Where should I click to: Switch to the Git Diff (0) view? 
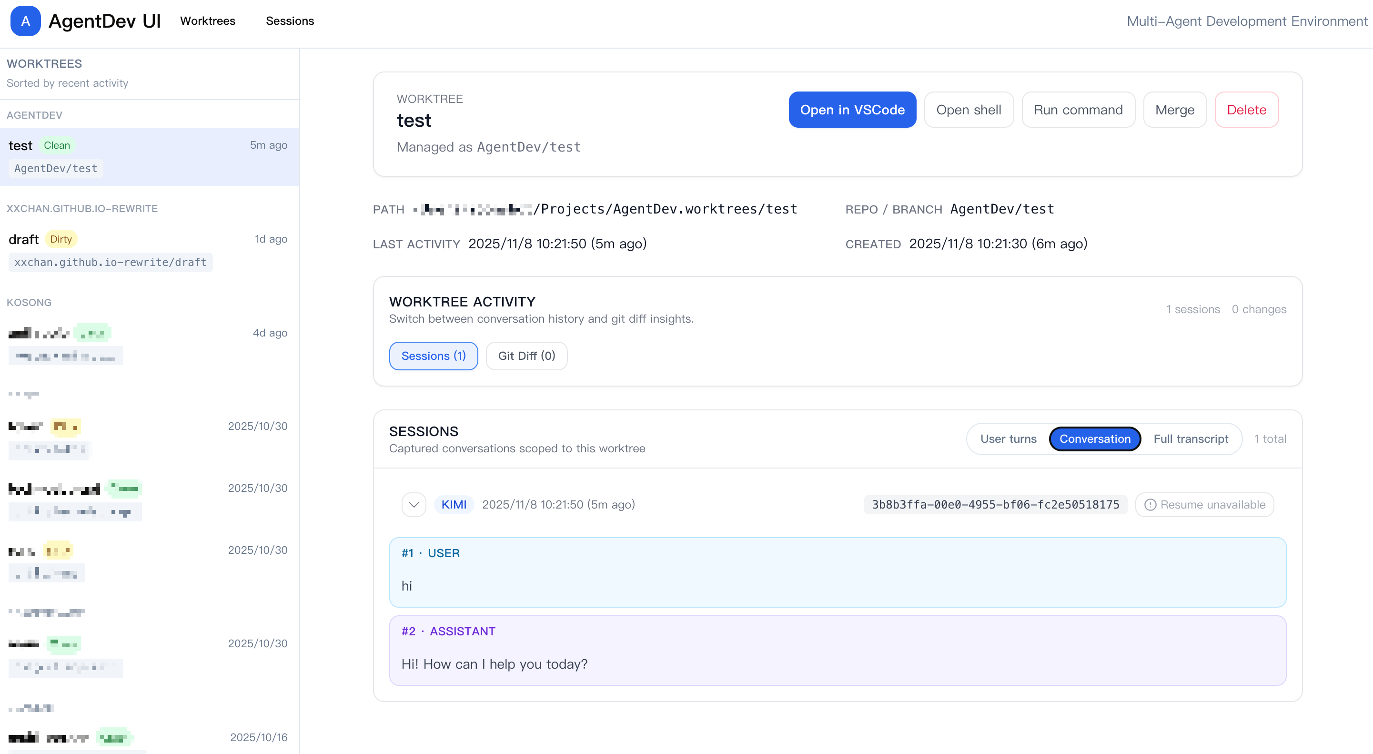coord(526,356)
